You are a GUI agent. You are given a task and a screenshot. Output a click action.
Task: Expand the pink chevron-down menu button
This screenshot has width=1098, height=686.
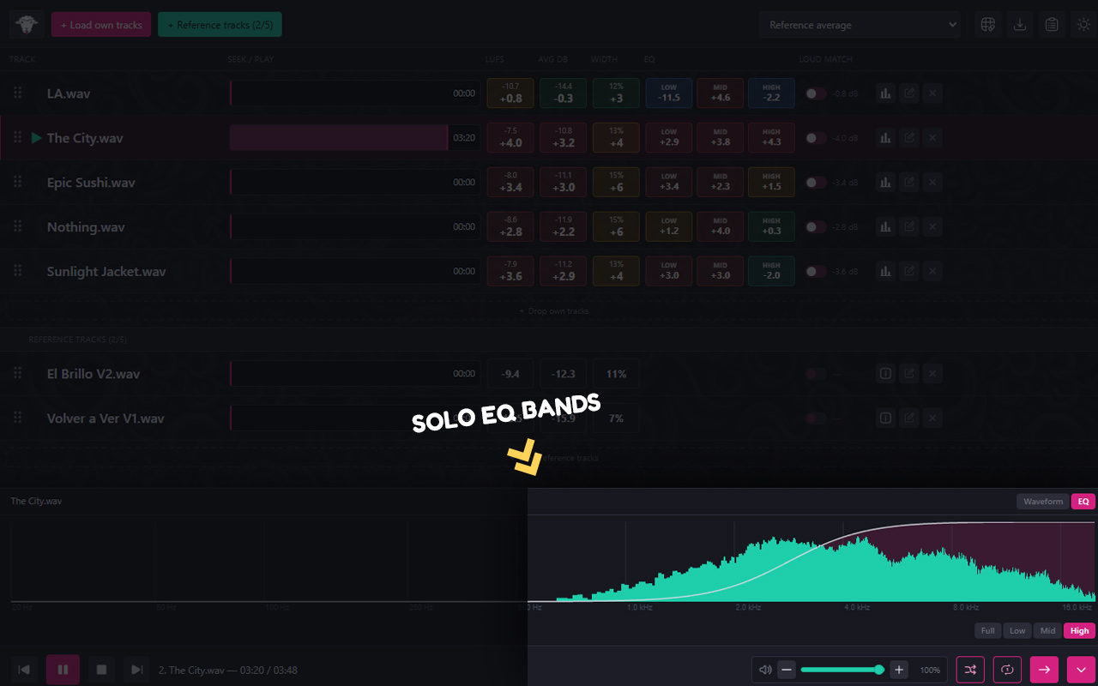(x=1081, y=670)
